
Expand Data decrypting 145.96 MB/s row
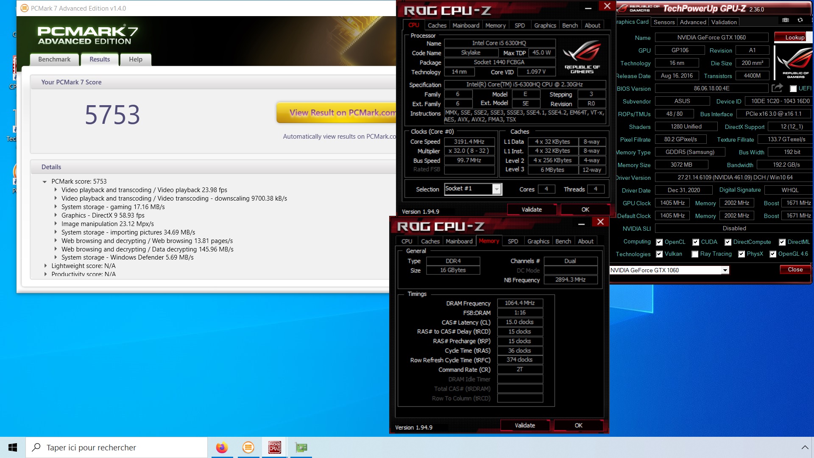click(56, 249)
